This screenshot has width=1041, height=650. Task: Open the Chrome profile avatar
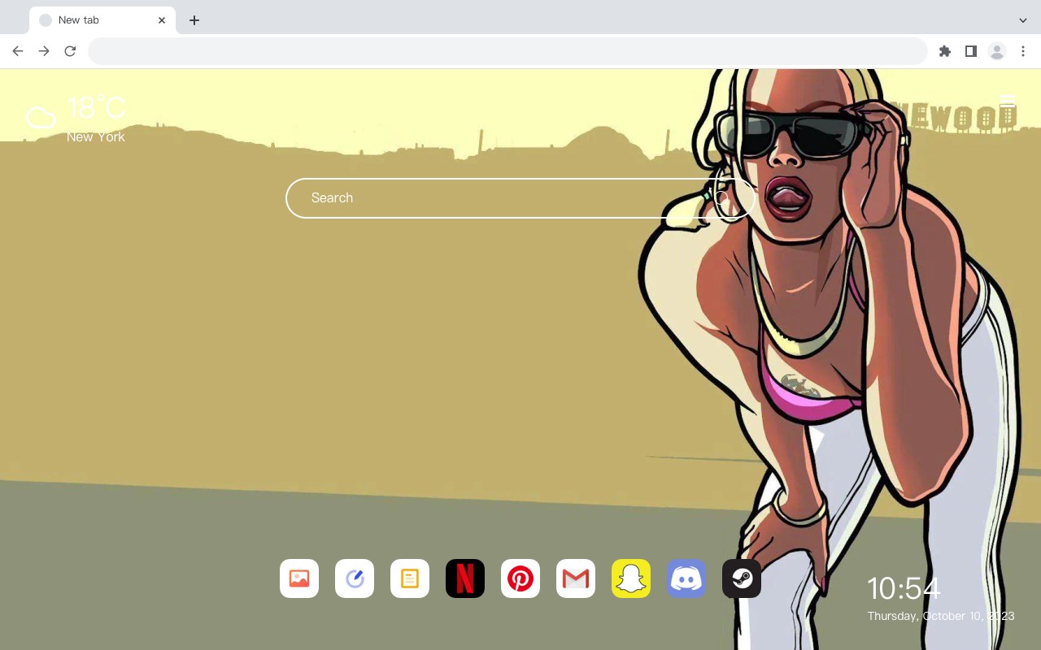click(x=997, y=51)
